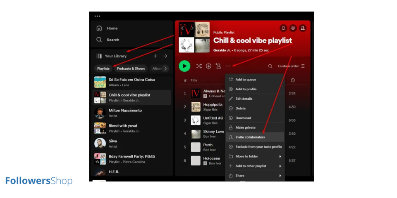Play the Chill & cool vibe playlist
Screen dimensions: 397x198
tap(184, 66)
